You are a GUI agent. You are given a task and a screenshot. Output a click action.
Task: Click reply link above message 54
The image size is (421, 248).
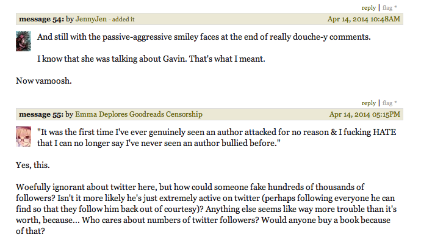tap(369, 7)
